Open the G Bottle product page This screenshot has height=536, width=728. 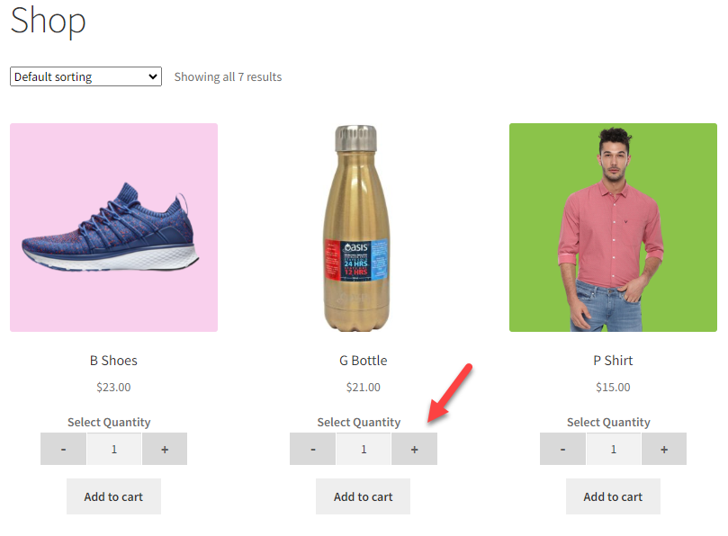[363, 360]
